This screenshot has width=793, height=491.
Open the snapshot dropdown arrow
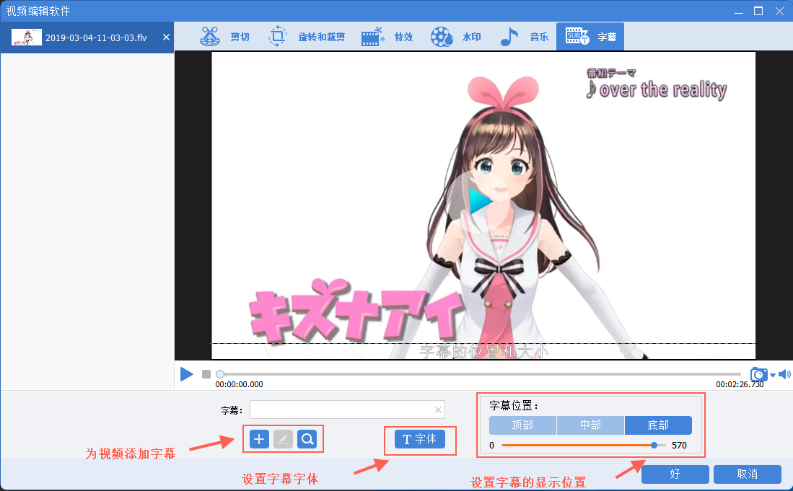click(x=773, y=375)
